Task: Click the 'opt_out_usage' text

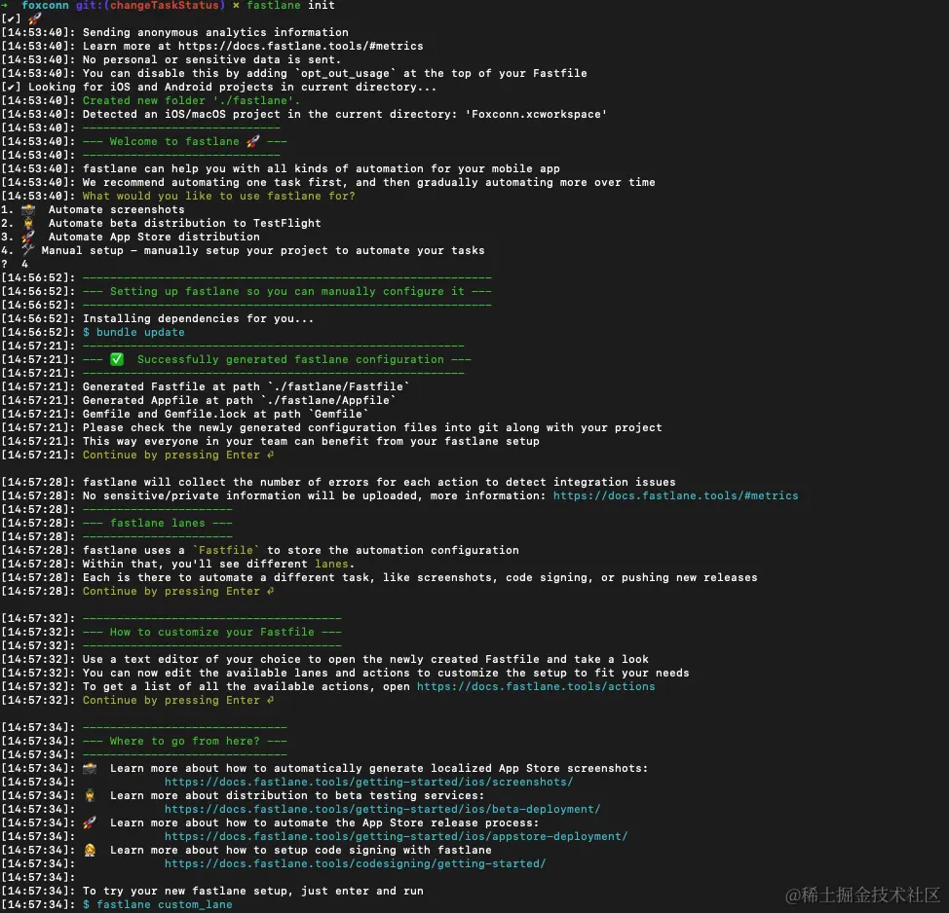Action: (345, 73)
